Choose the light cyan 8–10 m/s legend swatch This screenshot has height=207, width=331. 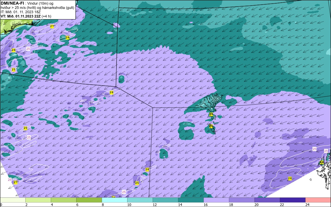click(x=115, y=200)
